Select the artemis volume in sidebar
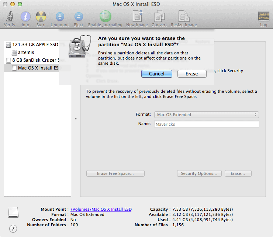The image size is (273, 237). point(26,53)
